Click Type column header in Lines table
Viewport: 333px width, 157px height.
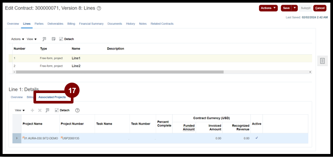point(43,49)
